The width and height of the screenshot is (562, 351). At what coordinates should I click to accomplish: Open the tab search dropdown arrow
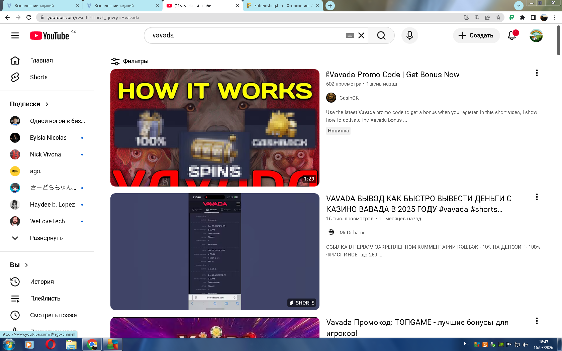[x=519, y=5]
